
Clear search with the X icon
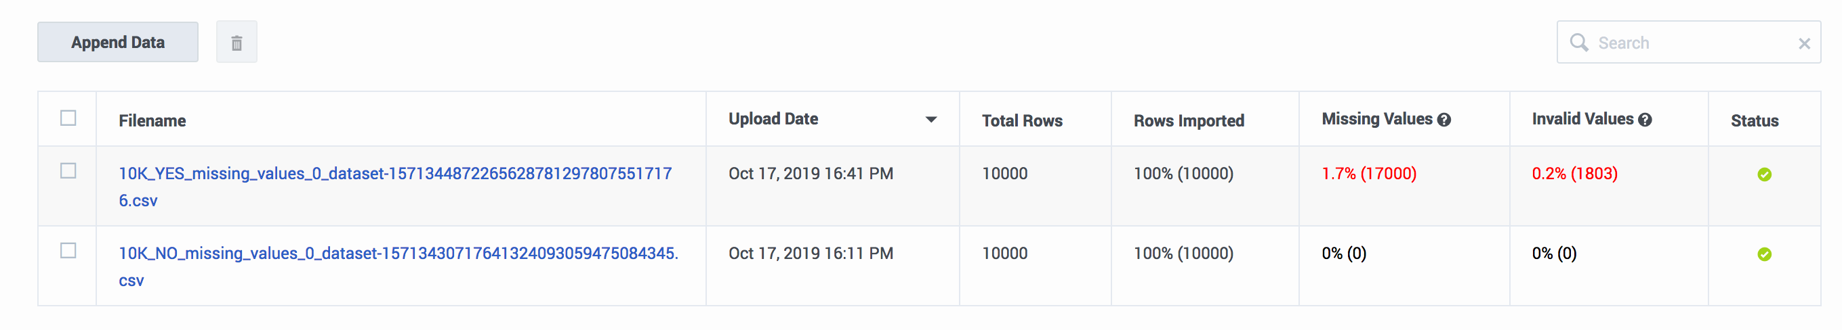[x=1804, y=43]
